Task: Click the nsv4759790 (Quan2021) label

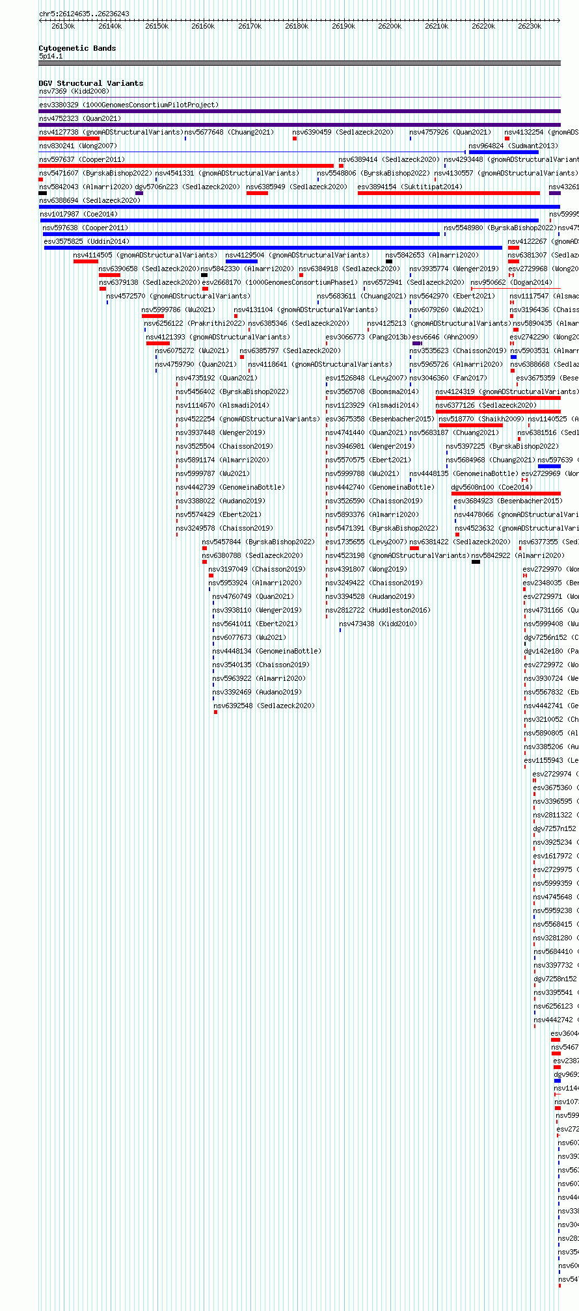Action: pos(196,364)
